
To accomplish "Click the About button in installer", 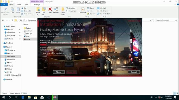I will coord(58,72).
